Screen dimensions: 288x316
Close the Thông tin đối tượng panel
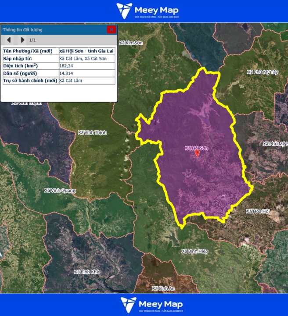pyautogui.click(x=112, y=29)
